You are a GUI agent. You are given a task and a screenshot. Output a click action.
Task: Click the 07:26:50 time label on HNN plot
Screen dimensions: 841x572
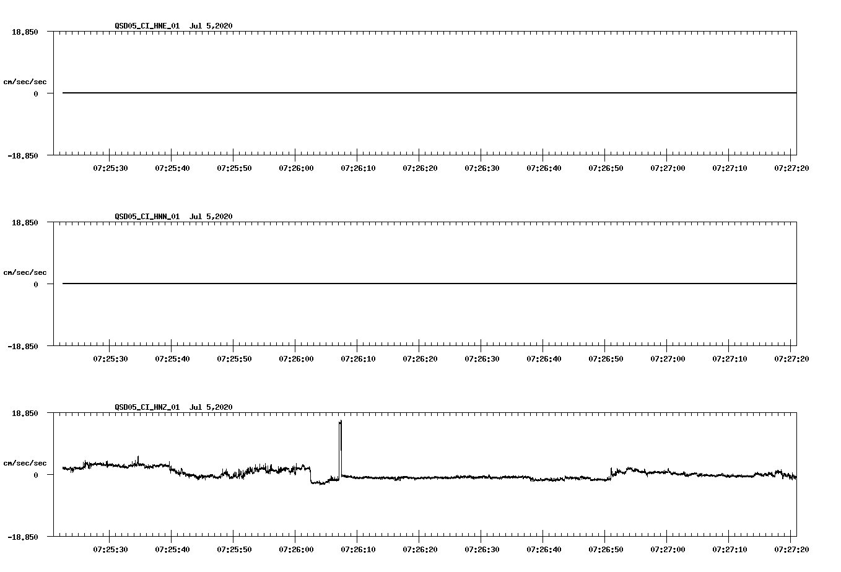point(606,358)
